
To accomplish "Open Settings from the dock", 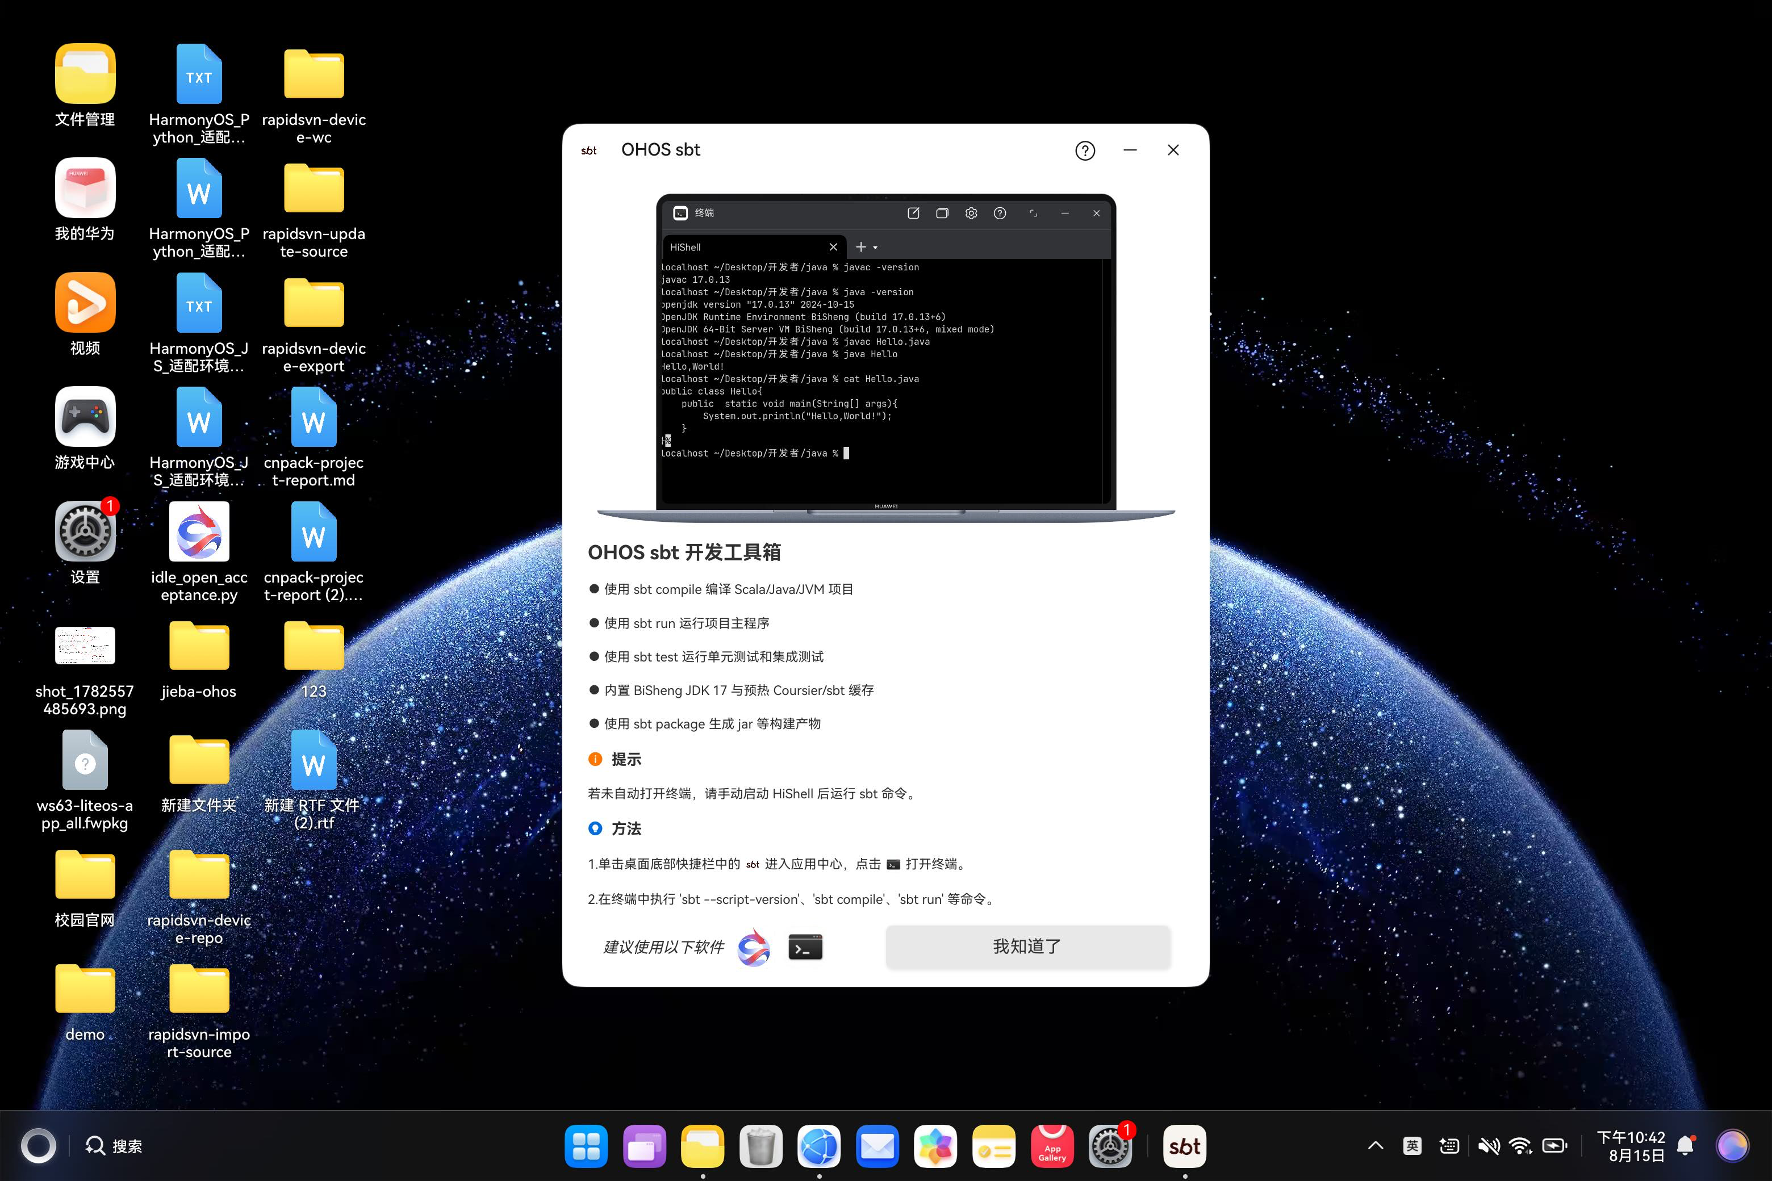I will [x=1110, y=1146].
